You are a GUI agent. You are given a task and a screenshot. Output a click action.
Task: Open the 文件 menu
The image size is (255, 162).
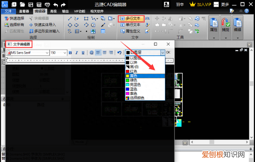[x=8, y=12]
